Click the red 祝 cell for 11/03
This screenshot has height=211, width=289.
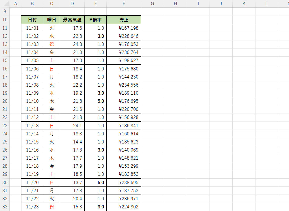pos(52,44)
